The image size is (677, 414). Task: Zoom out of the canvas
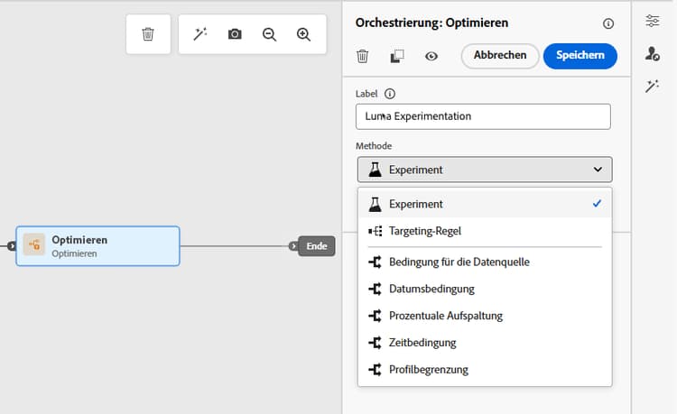(x=269, y=34)
